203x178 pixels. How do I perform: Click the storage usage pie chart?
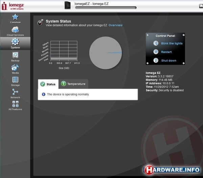tap(106, 53)
